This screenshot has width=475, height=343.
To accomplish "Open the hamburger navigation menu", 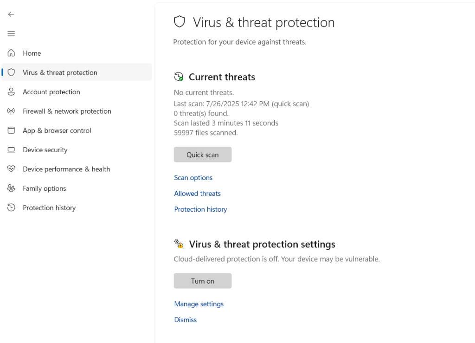I will pyautogui.click(x=11, y=33).
